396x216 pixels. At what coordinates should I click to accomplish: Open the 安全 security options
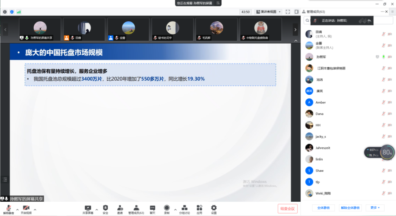pyautogui.click(x=105, y=209)
